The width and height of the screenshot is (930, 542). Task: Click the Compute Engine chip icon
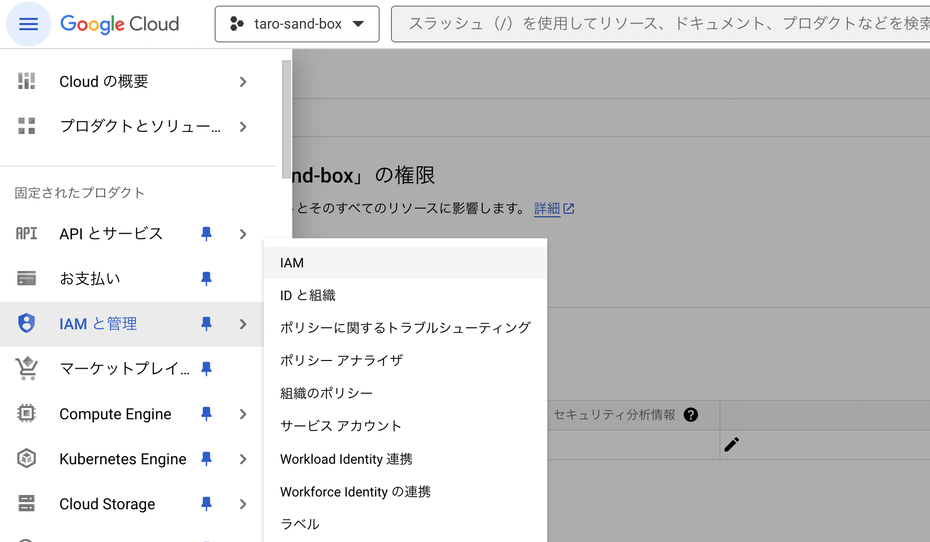[x=27, y=413]
